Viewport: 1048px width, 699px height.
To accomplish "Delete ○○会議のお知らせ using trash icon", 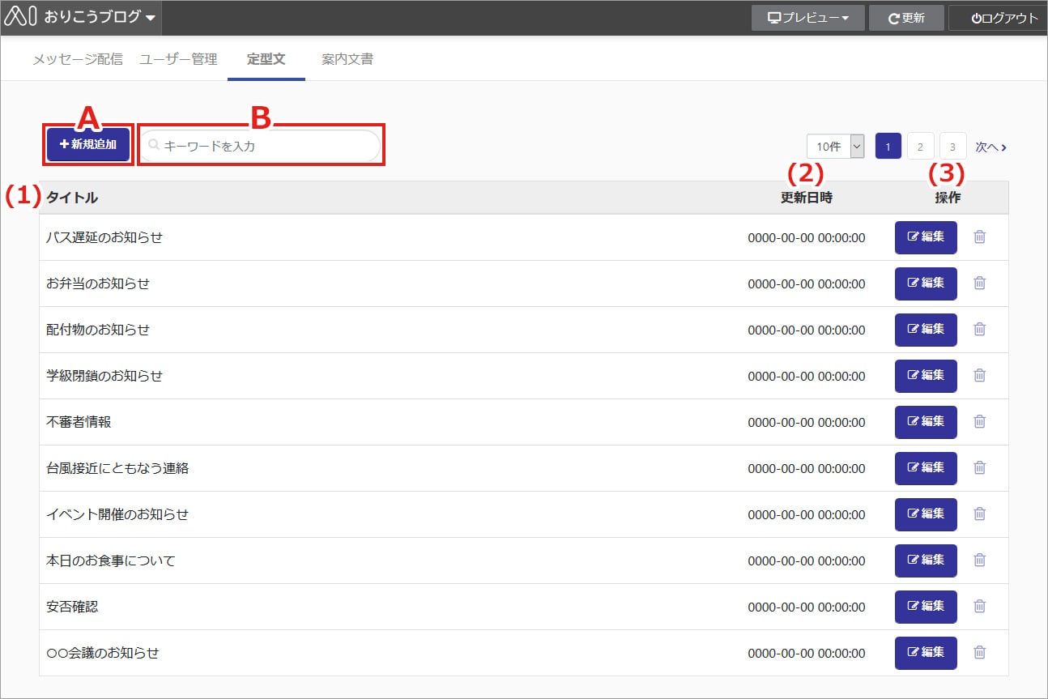I will pyautogui.click(x=979, y=653).
